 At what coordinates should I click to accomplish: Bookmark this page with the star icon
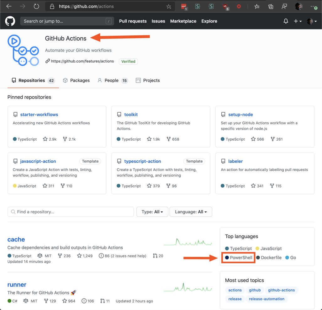pyautogui.click(x=169, y=7)
